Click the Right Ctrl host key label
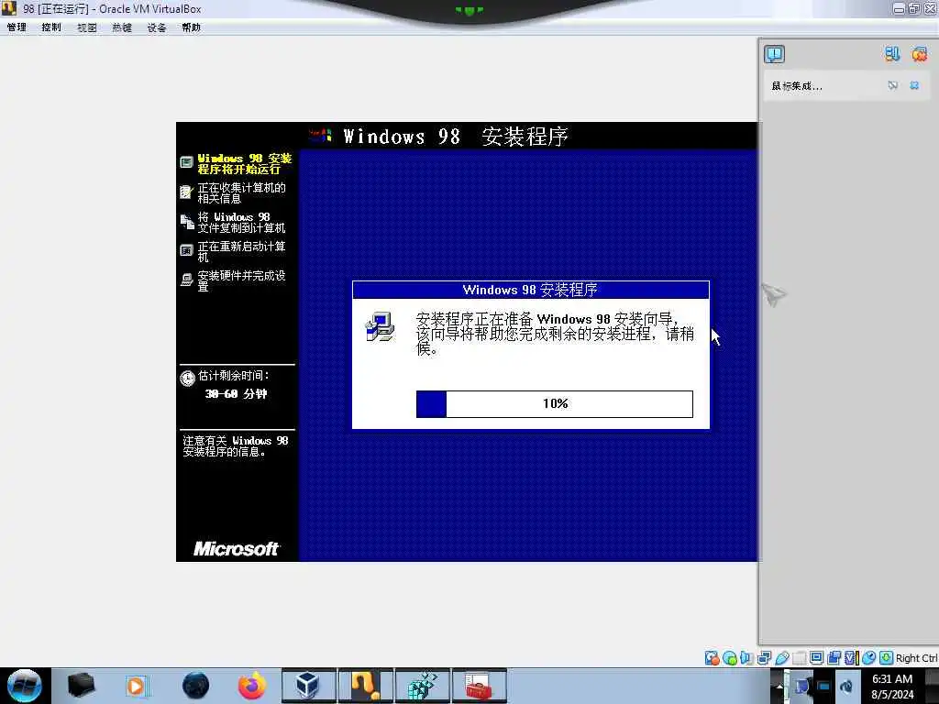 pos(916,658)
